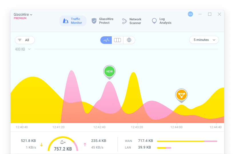Click the green NEW event marker
The height and width of the screenshot is (154, 235).
pos(109,72)
